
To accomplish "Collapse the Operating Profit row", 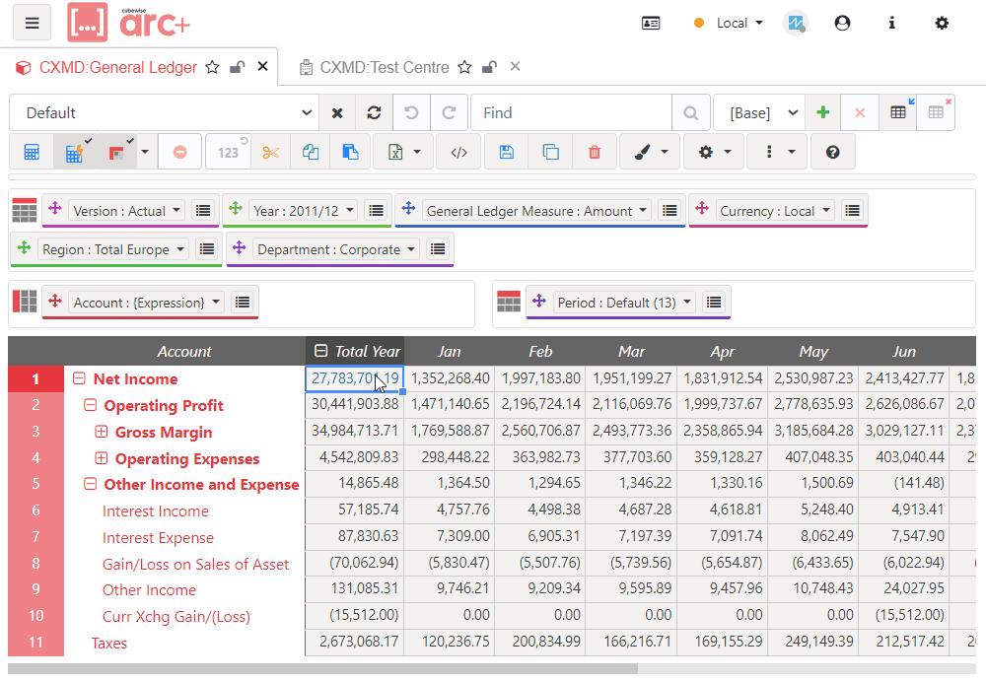I will [90, 405].
